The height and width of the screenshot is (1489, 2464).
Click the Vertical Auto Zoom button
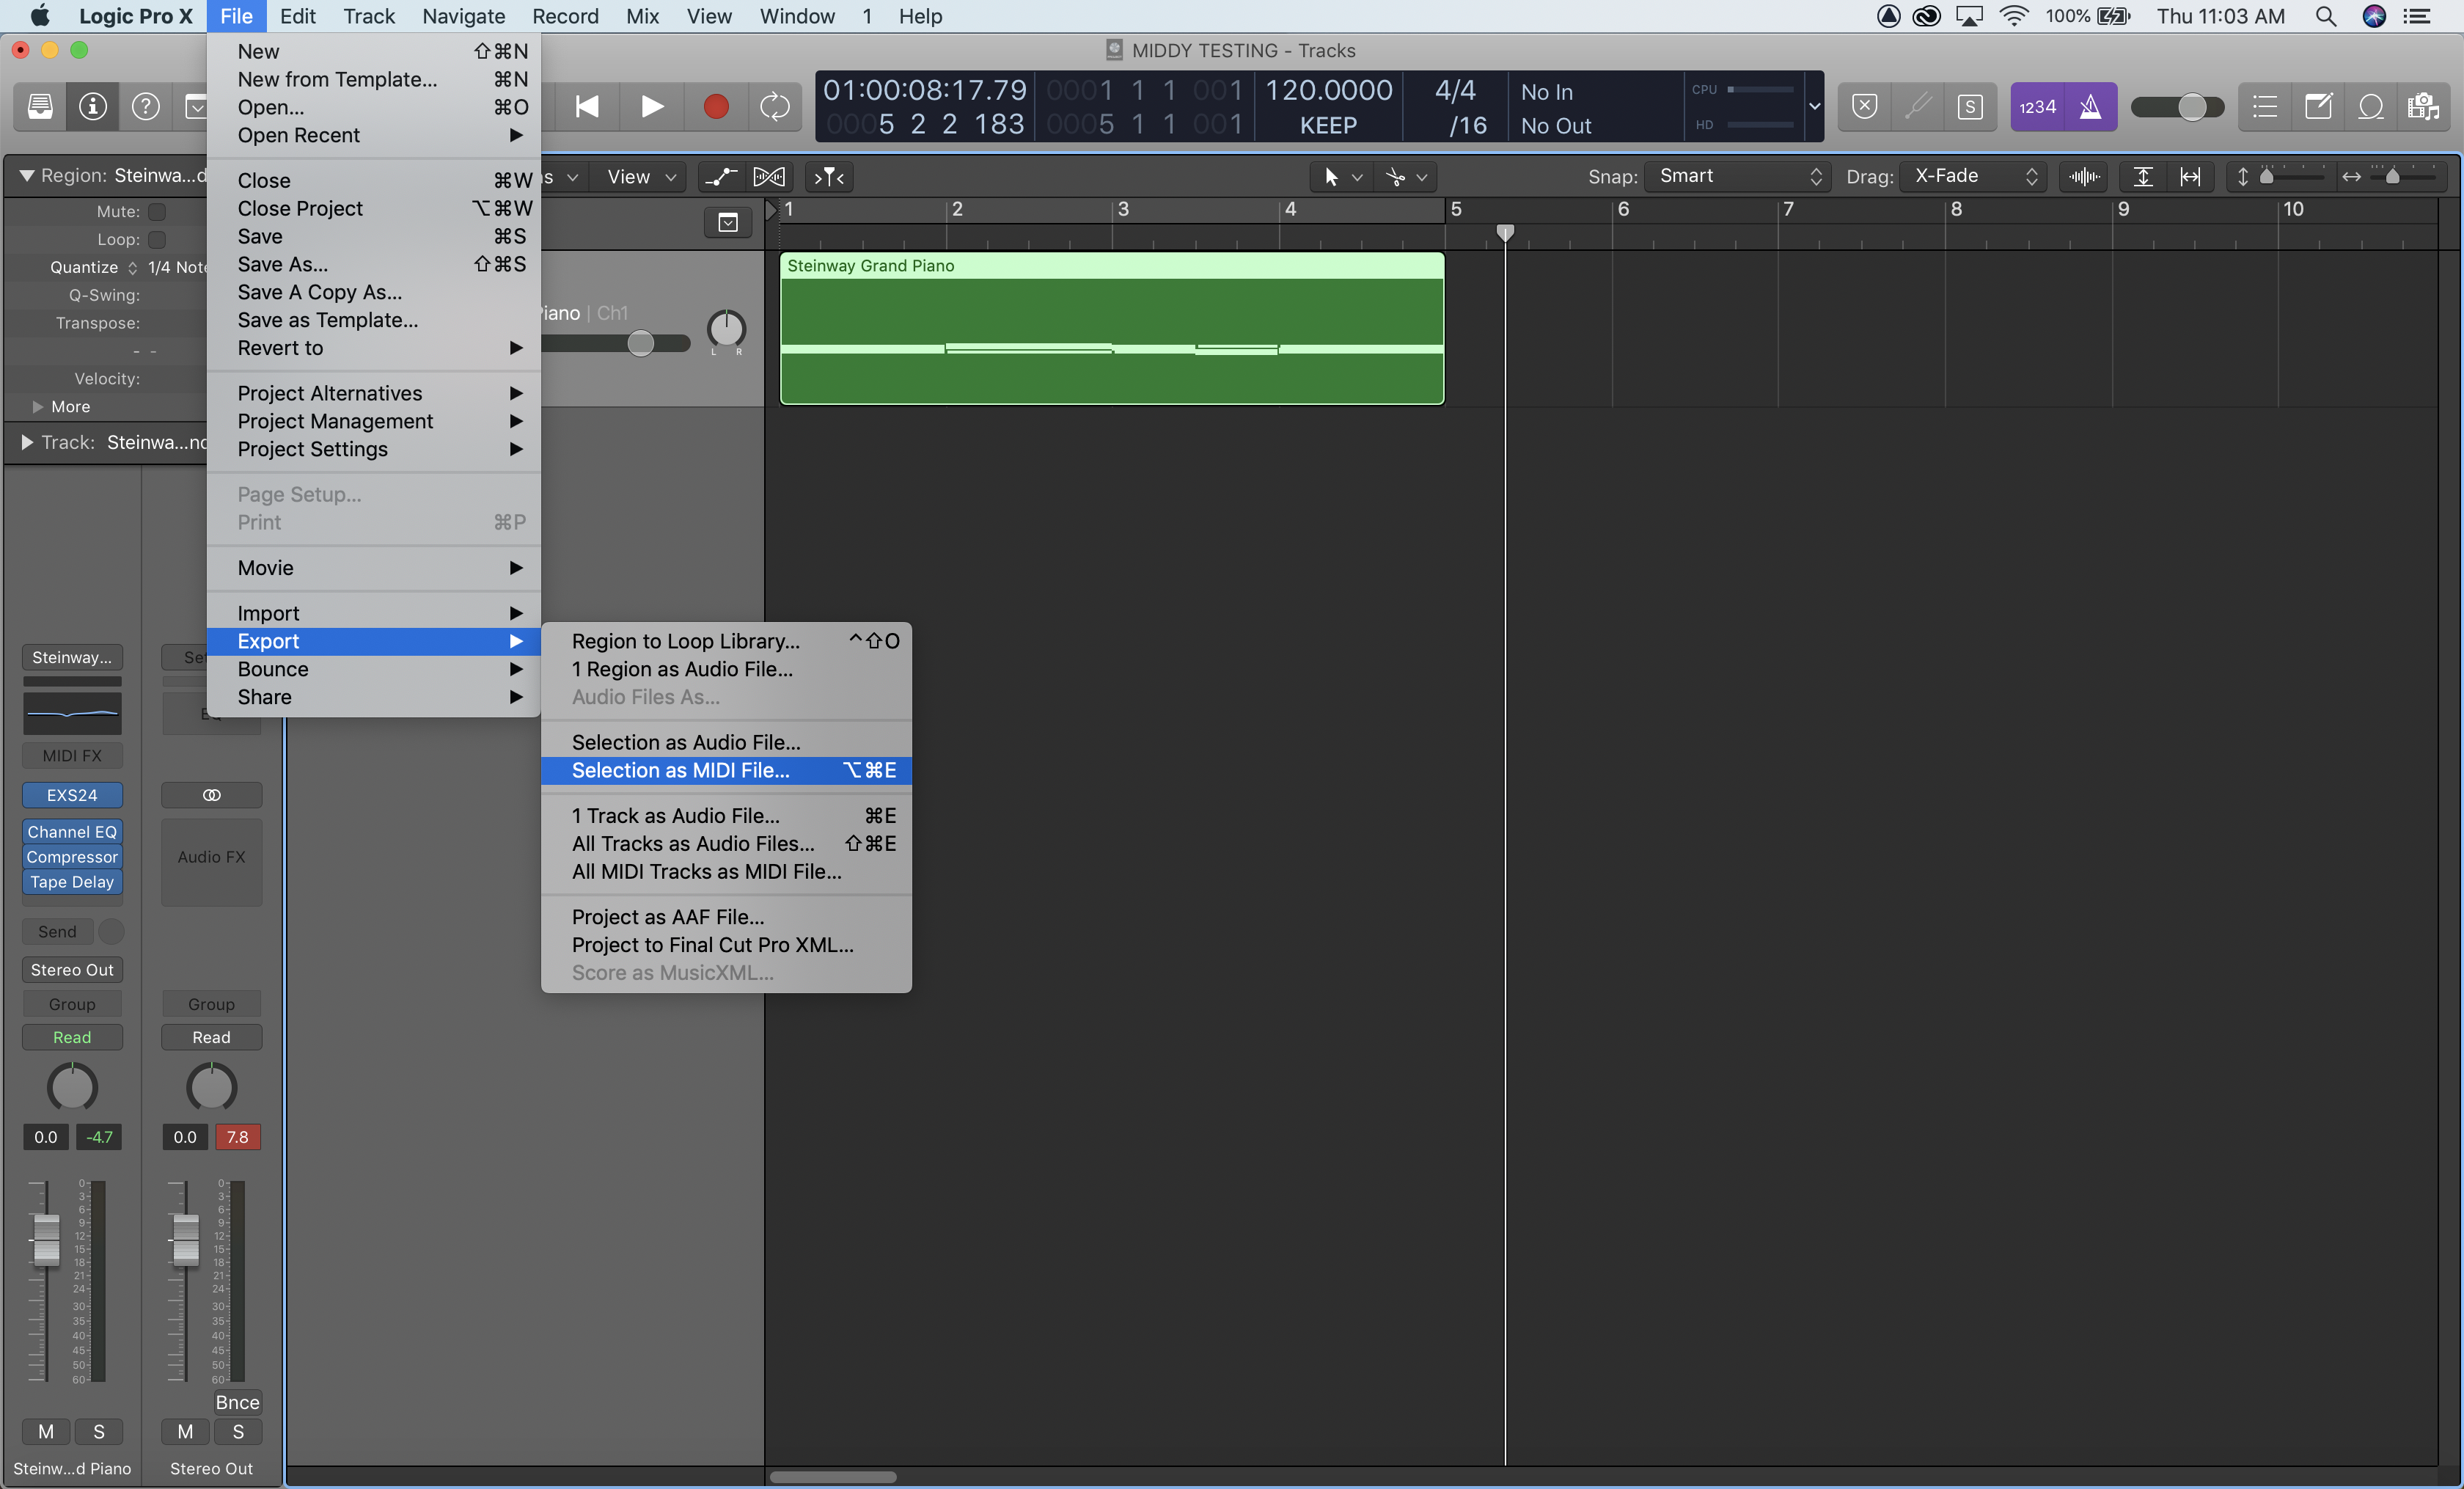coord(2143,177)
